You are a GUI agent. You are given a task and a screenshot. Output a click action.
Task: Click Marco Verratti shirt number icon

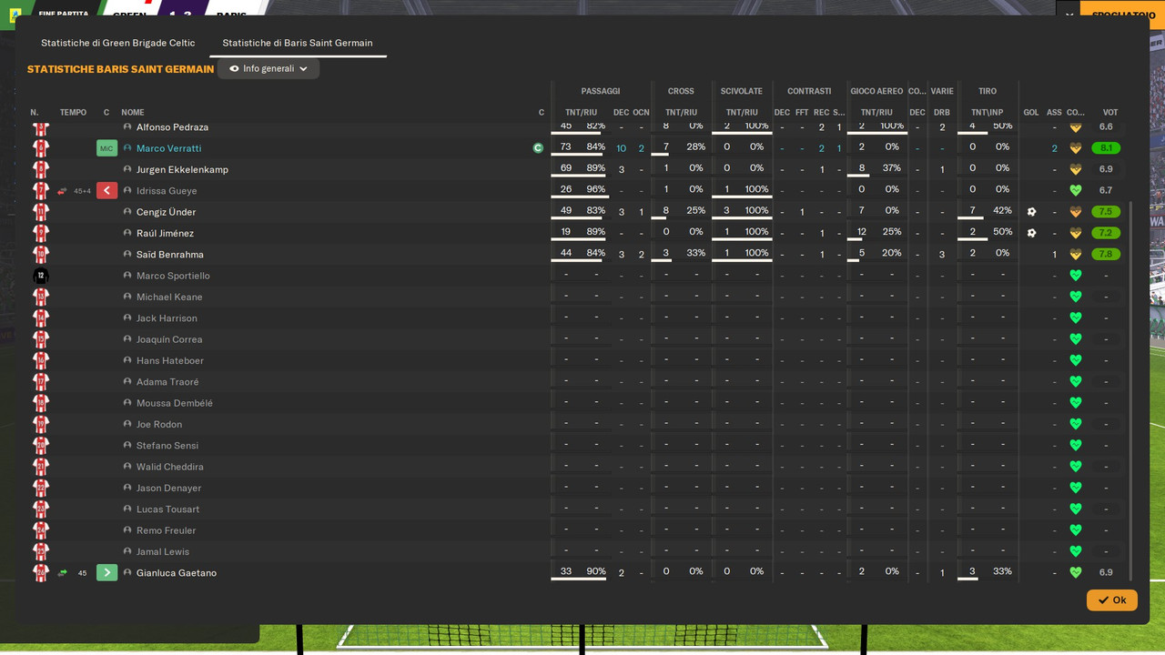coord(41,148)
